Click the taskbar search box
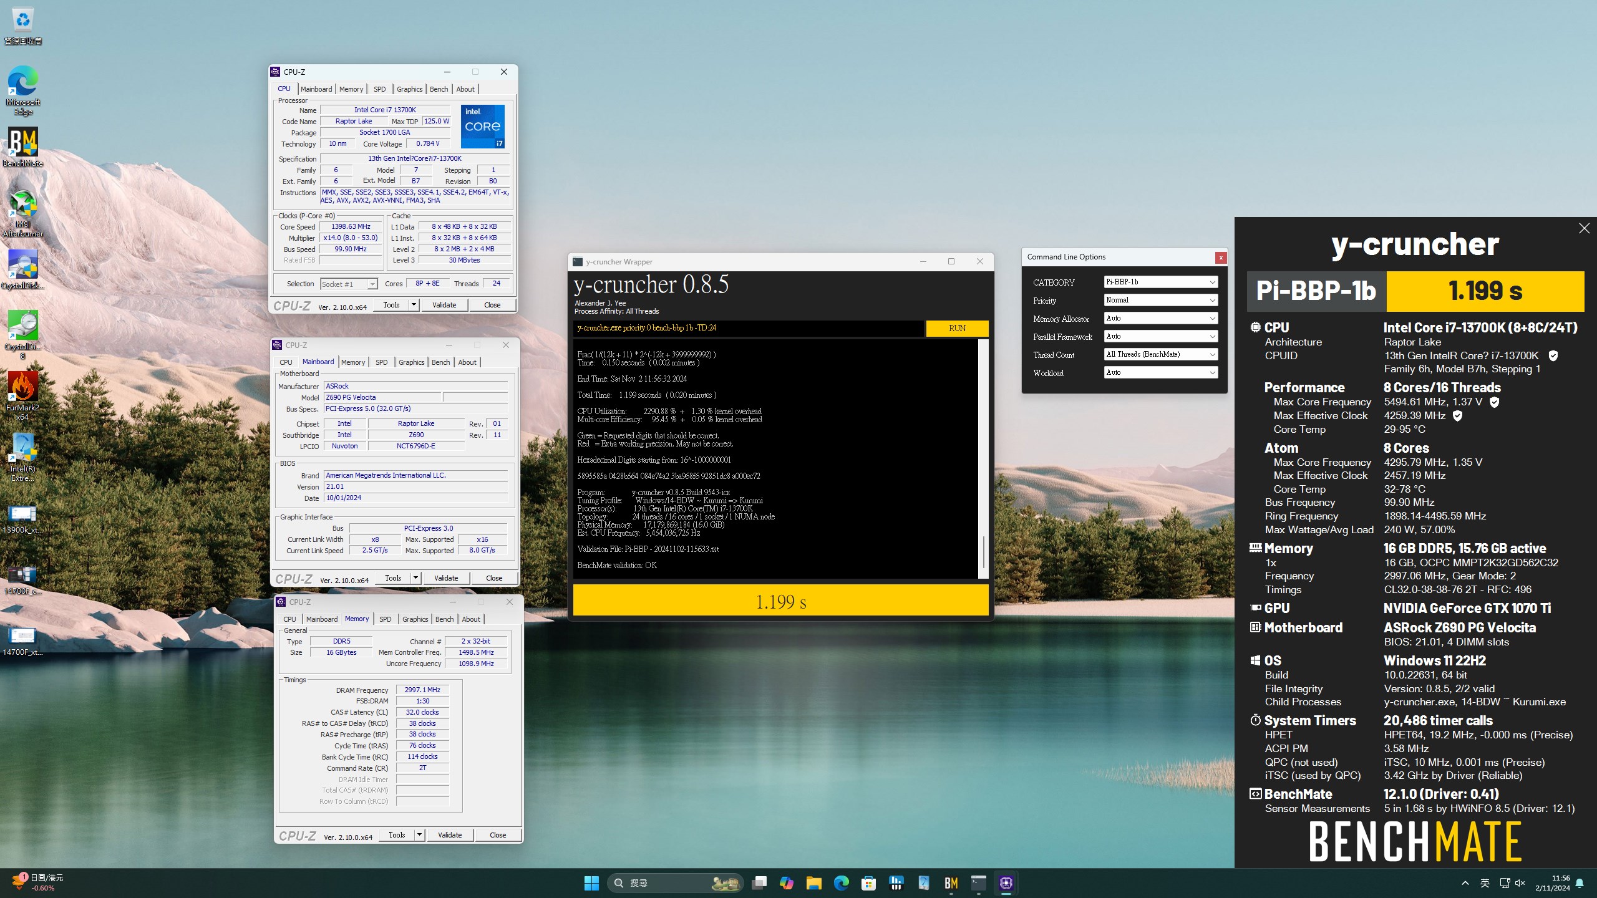Screen dimensions: 1597x898 (x=675, y=883)
